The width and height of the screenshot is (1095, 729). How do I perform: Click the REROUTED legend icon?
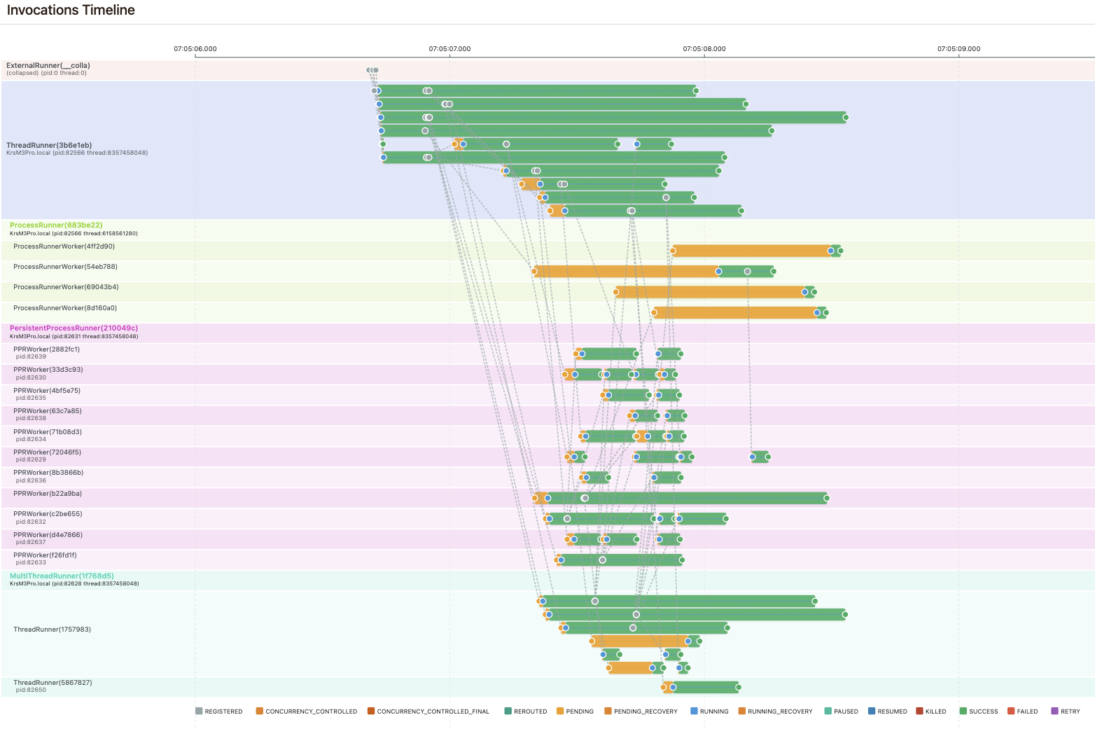(x=506, y=711)
